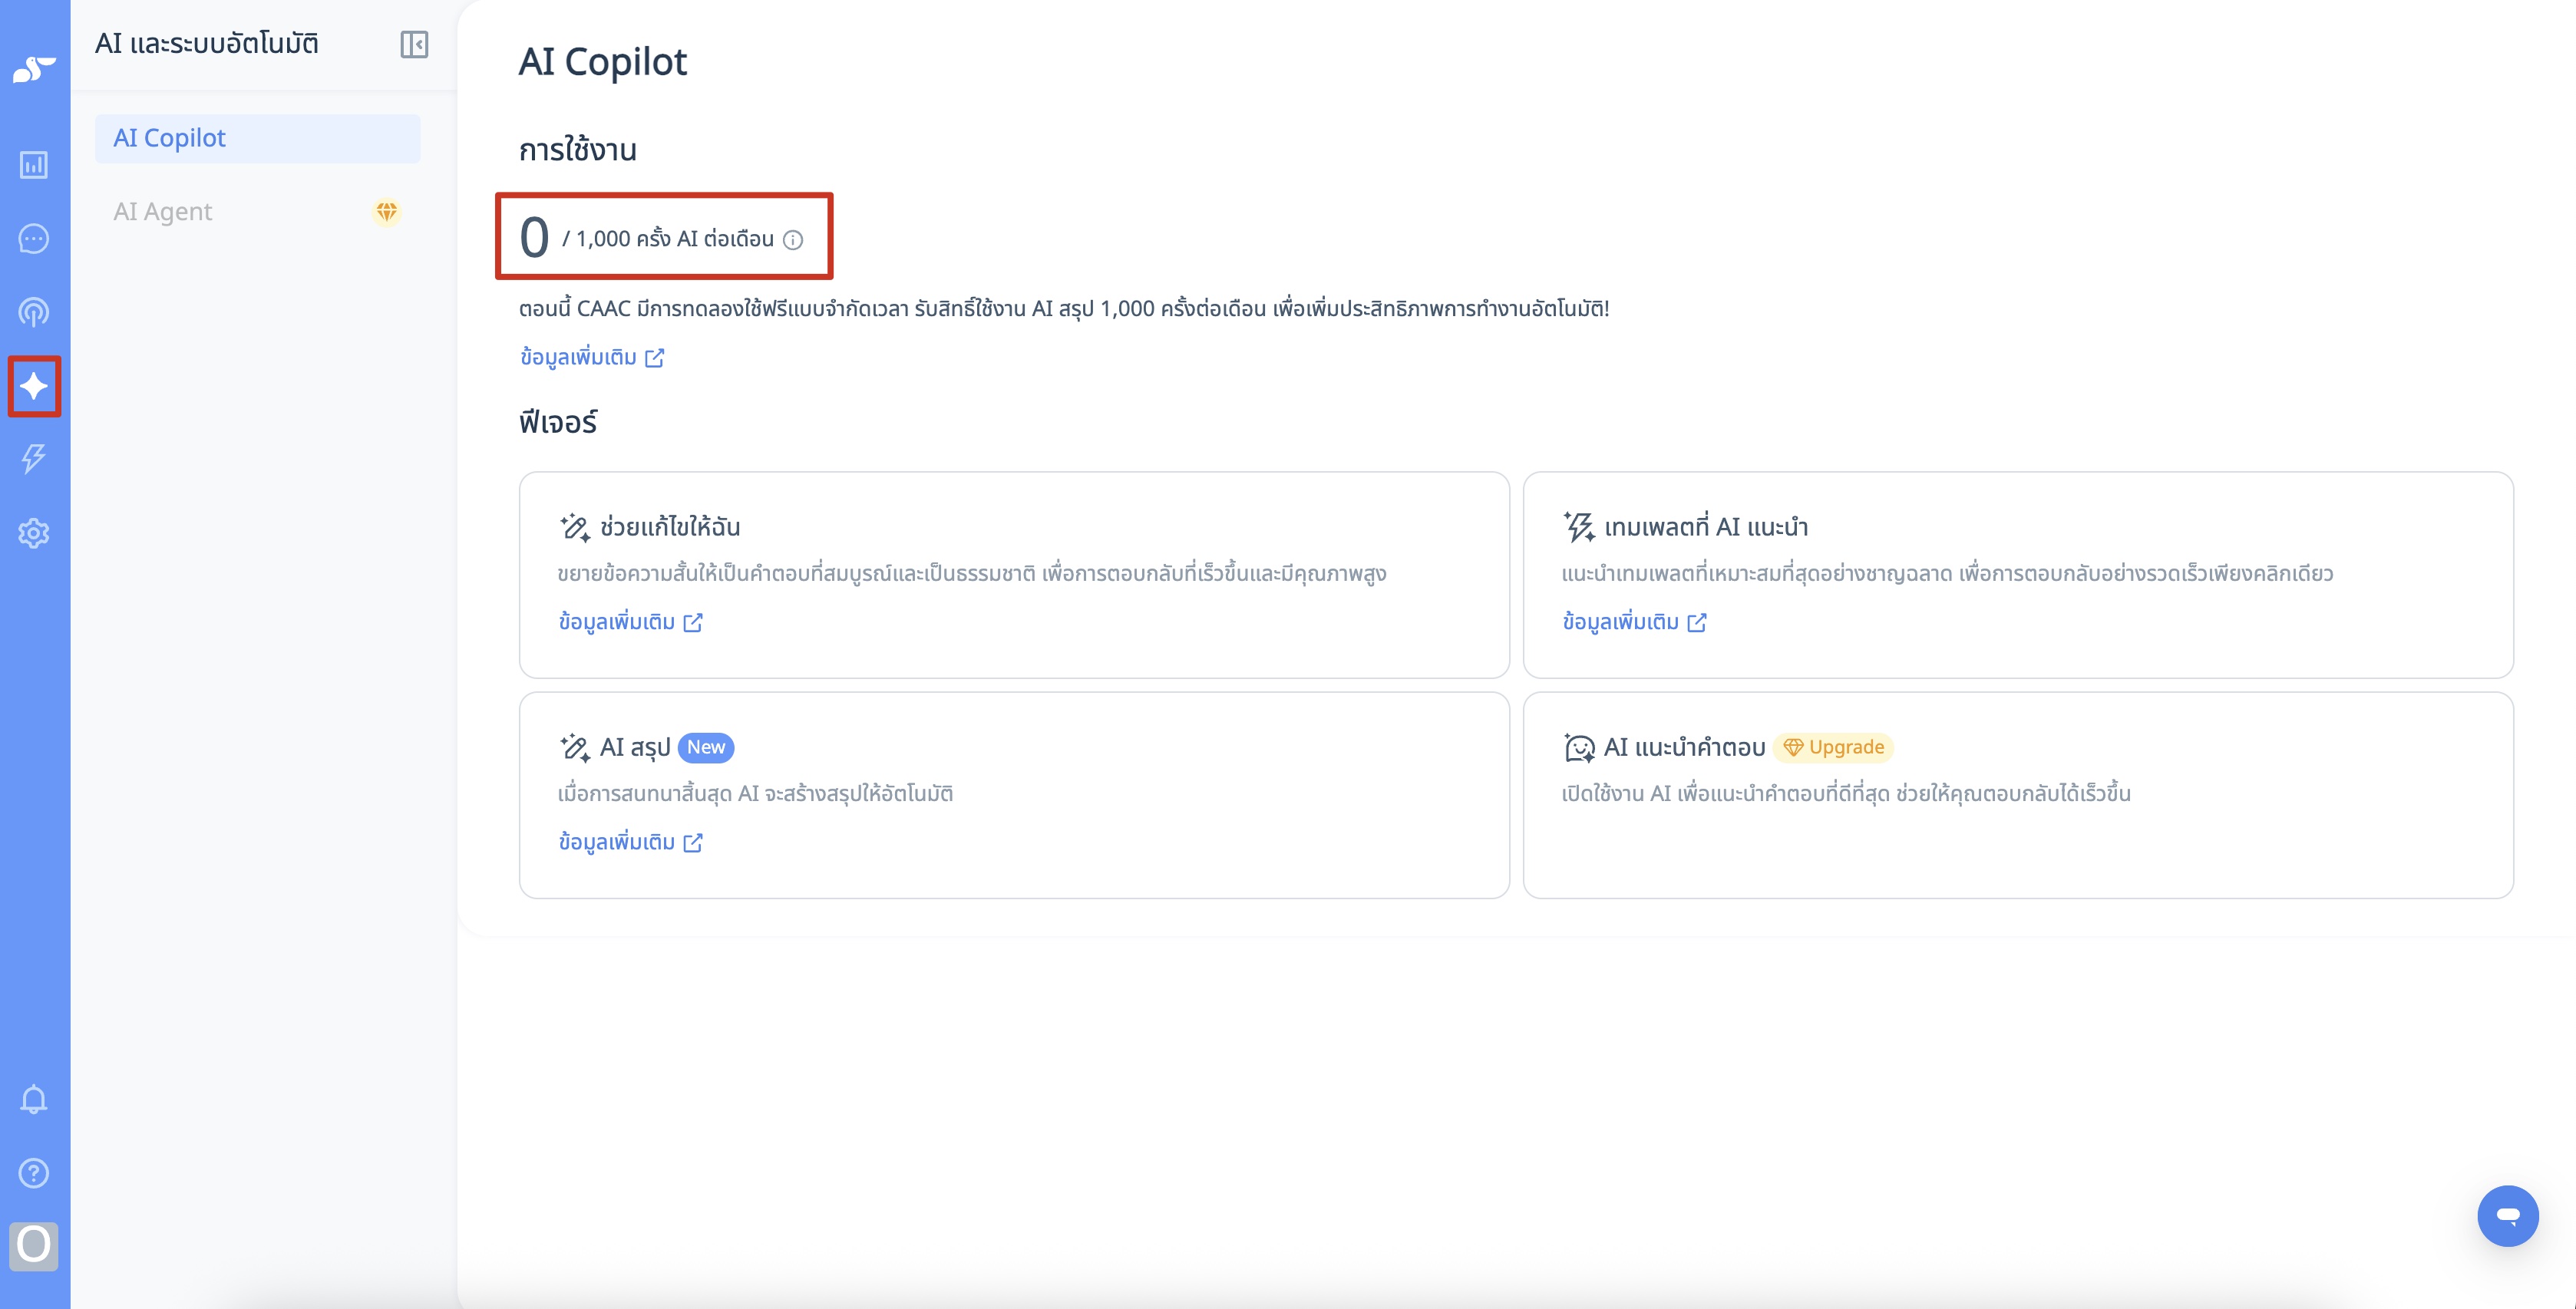Select the AI sparkle icon in sidebar
The image size is (2576, 1309).
(x=34, y=386)
